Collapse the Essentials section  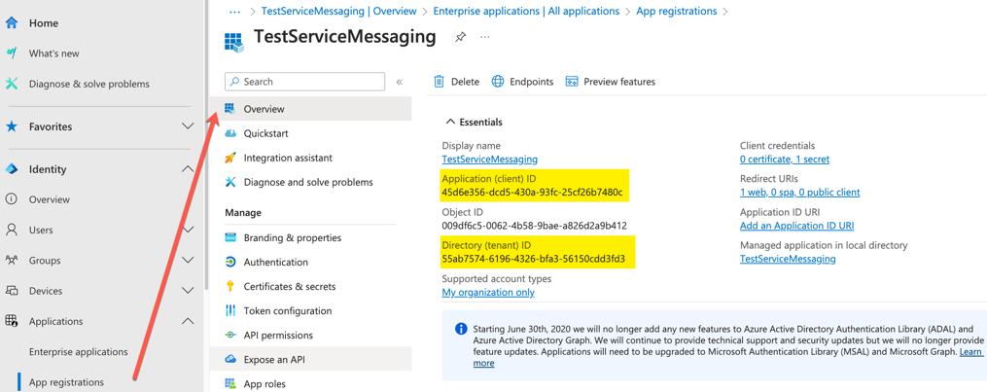pos(450,123)
